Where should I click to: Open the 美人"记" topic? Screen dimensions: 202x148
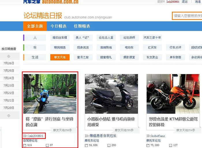click(x=83, y=38)
